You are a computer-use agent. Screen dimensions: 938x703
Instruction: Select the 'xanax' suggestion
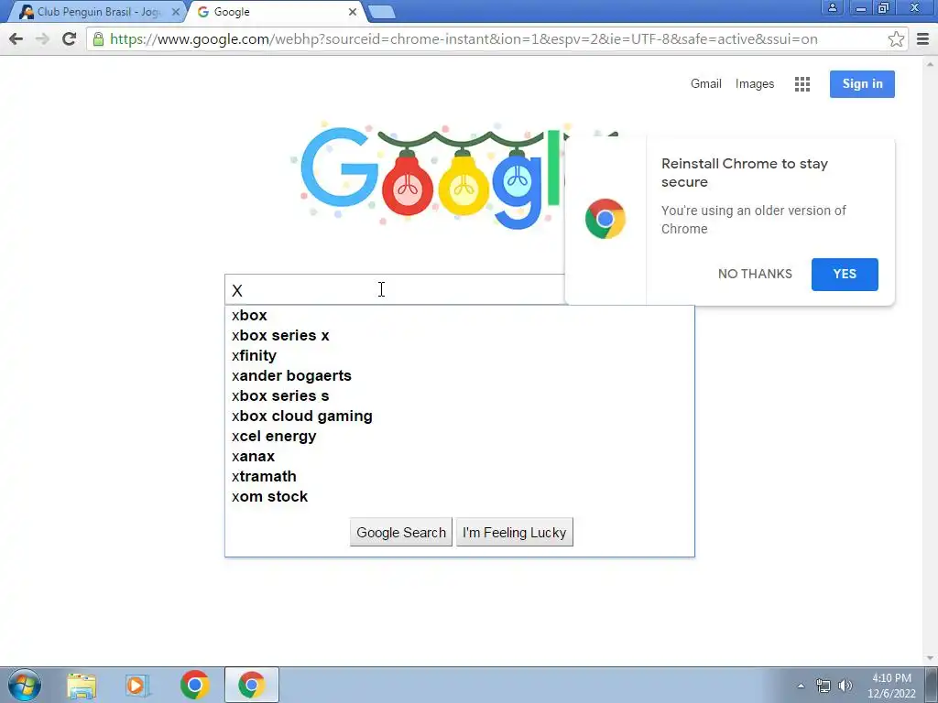pyautogui.click(x=460, y=456)
